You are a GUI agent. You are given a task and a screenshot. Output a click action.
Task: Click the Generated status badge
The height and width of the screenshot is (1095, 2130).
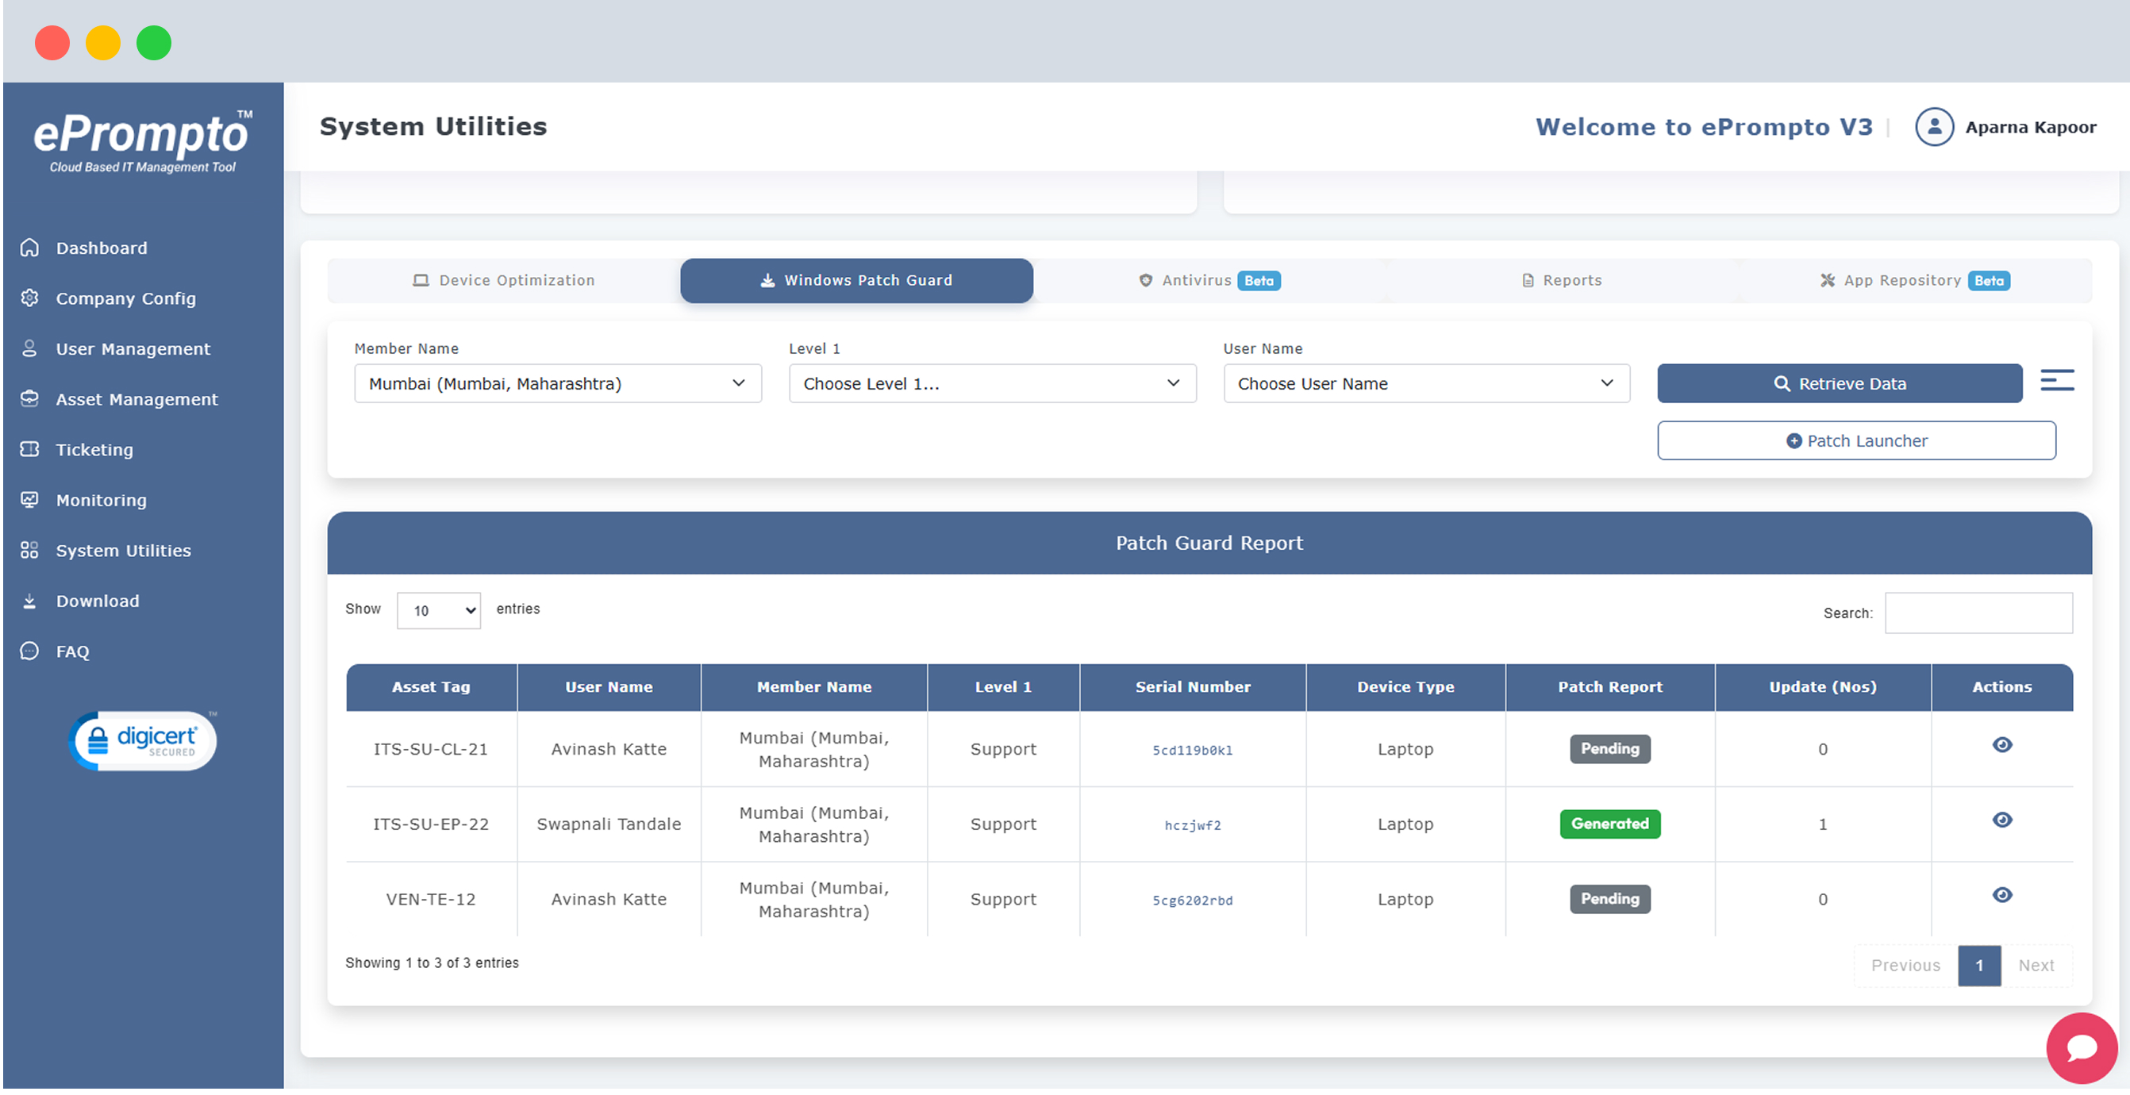pos(1609,824)
